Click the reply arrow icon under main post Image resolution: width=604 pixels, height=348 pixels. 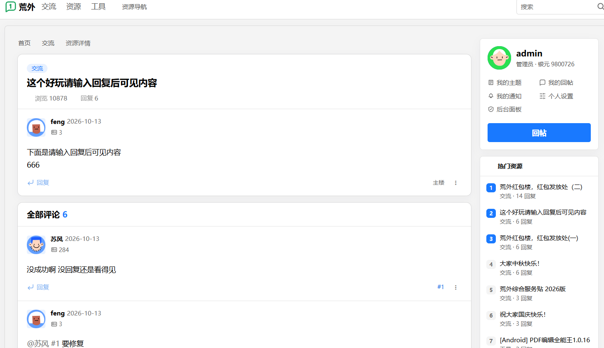31,183
